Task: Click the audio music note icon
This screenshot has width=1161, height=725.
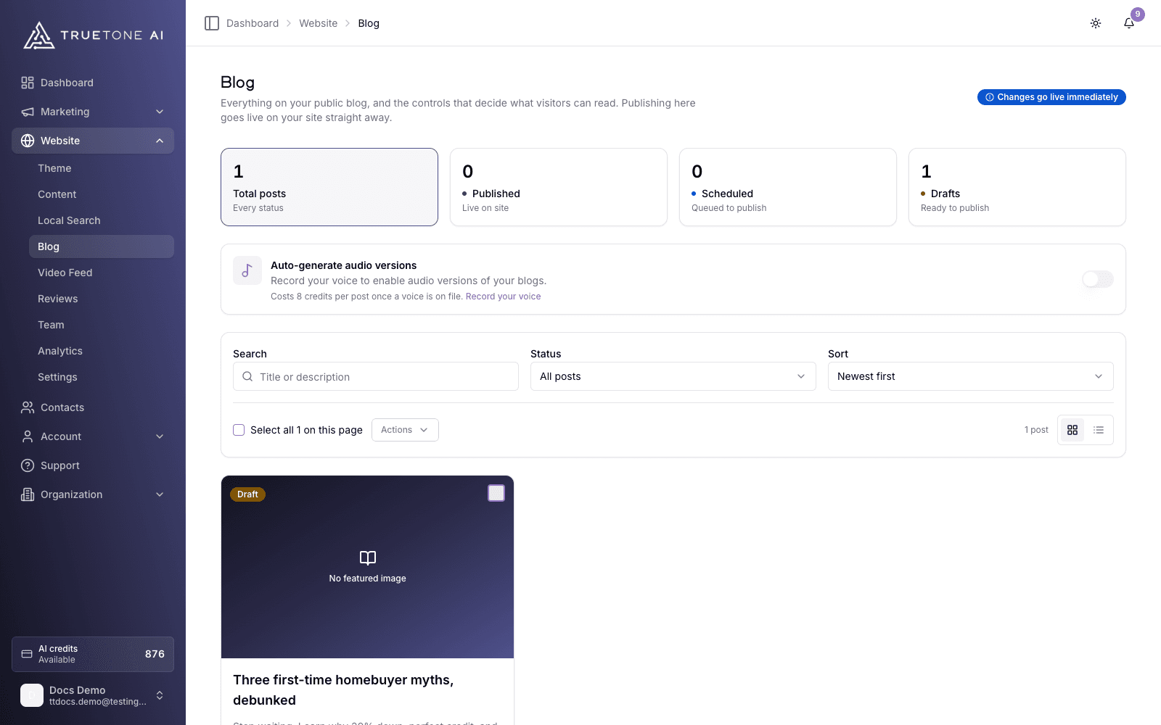Action: (x=247, y=270)
